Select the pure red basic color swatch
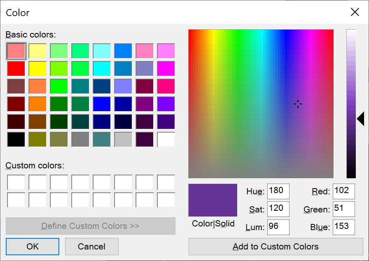This screenshot has height=261, width=369. (x=16, y=68)
